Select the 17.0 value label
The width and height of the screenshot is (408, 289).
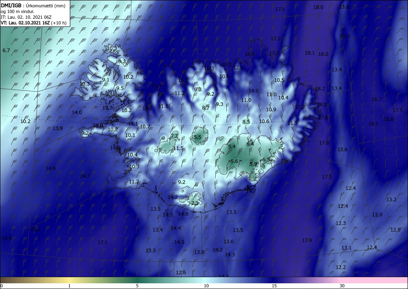coord(300,107)
